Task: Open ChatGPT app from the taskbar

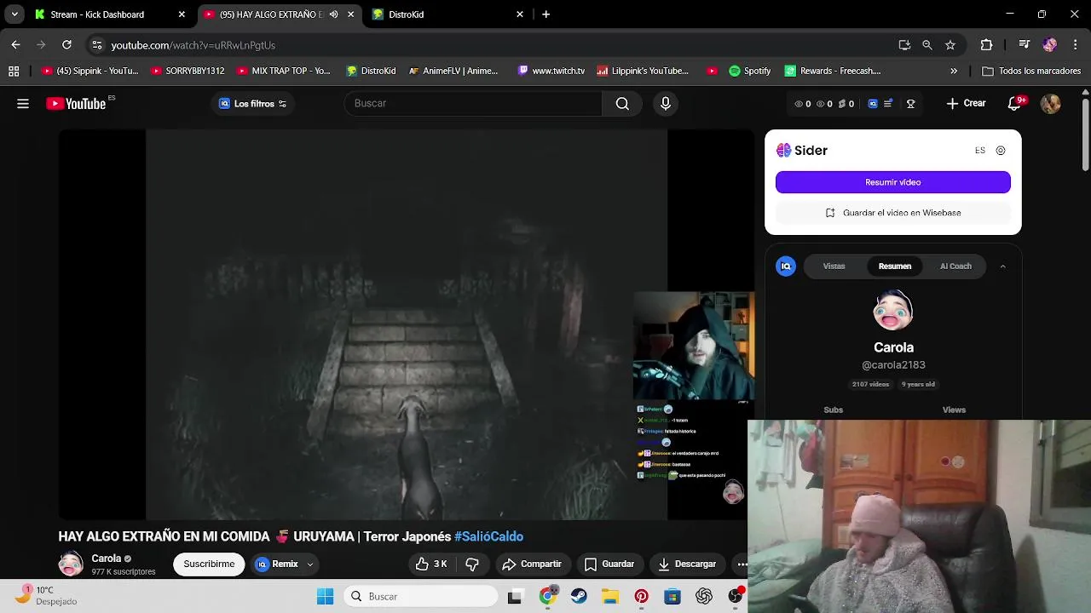Action: (x=704, y=597)
